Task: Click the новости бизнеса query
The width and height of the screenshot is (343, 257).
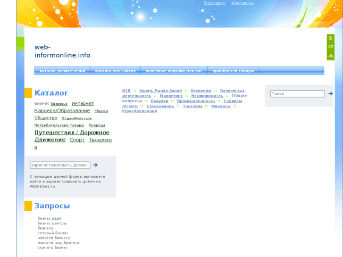Action: click(54, 238)
